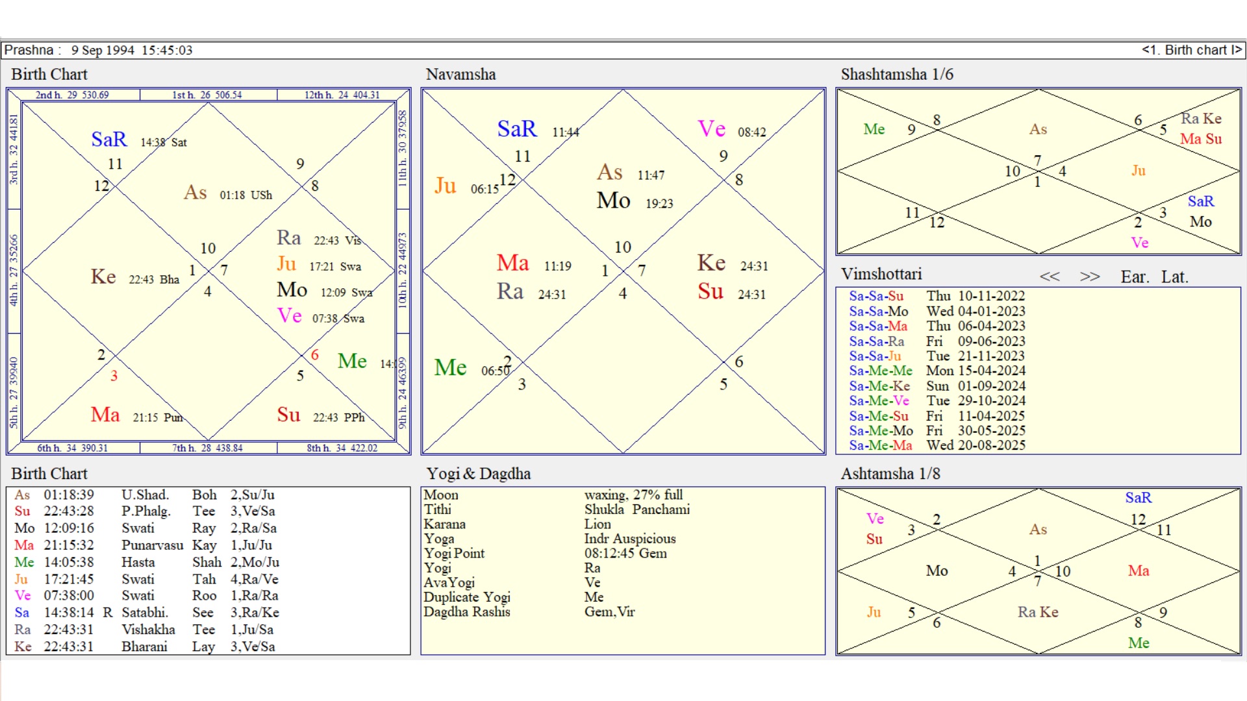The height and width of the screenshot is (701, 1247).
Task: Click the Moon waxing, 27% full row
Action: [553, 495]
